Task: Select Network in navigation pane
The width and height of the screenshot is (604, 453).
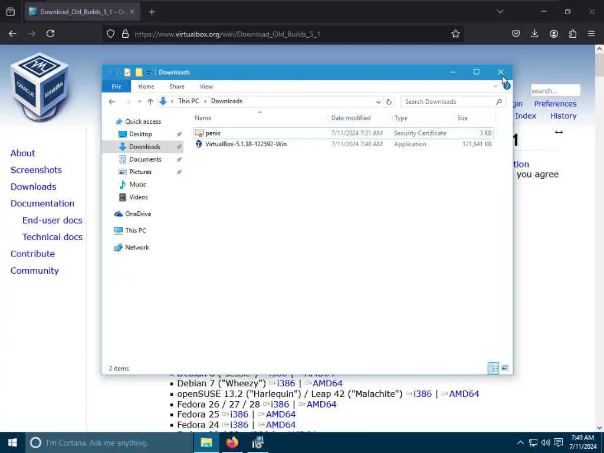Action: coord(137,247)
